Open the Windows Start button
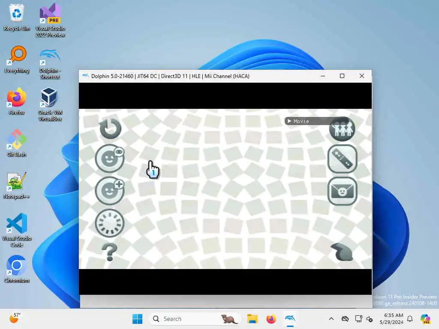This screenshot has width=439, height=329. (137, 319)
